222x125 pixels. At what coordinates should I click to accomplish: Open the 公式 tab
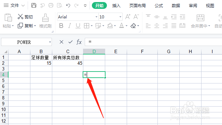tap(159, 6)
